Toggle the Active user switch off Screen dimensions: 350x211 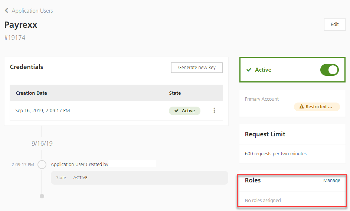point(329,70)
